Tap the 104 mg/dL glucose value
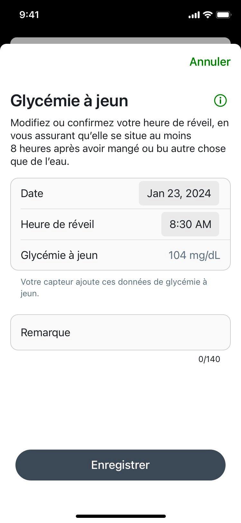241x523 pixels. (194, 255)
